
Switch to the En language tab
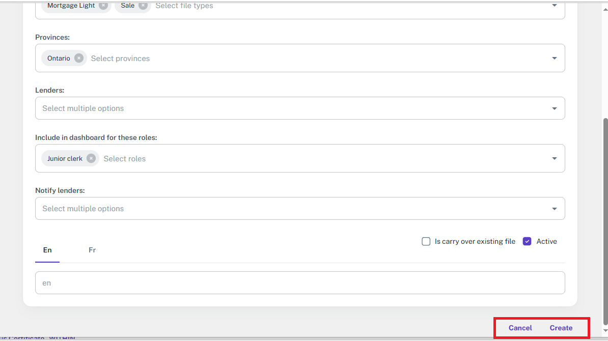pos(47,250)
